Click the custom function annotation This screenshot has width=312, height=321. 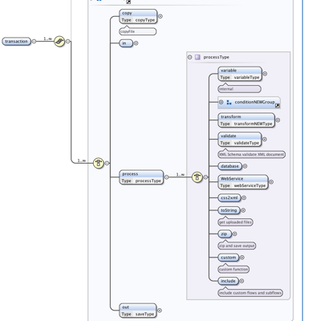[233, 270]
